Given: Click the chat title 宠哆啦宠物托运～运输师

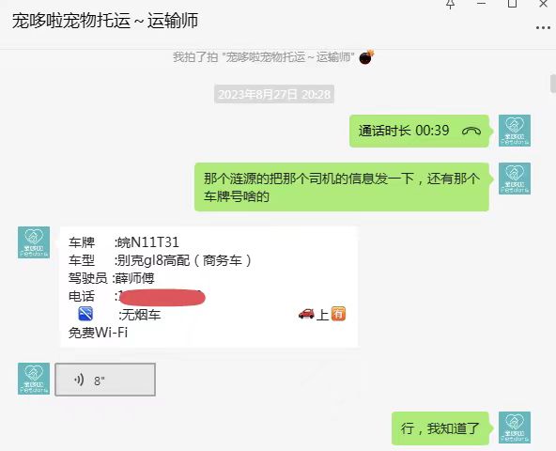Looking at the screenshot, I should tap(105, 21).
